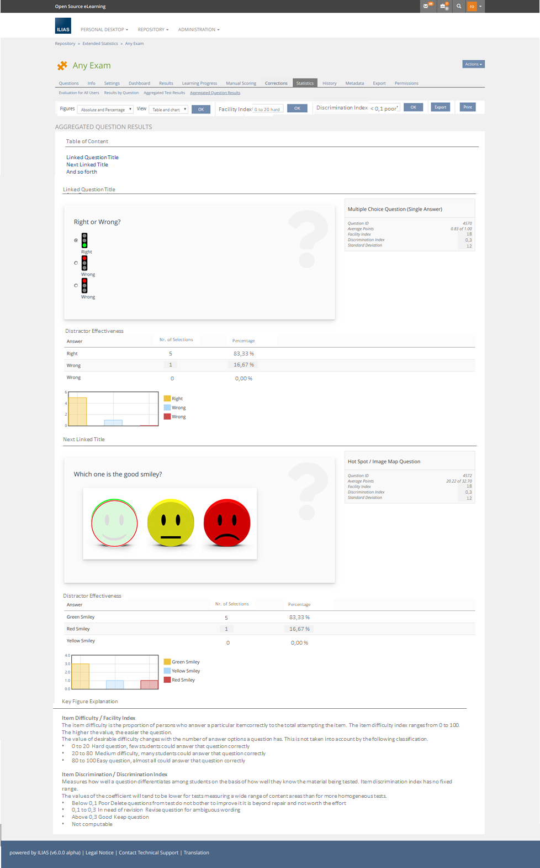Click the orange 'Right' legend swatch
540x868 pixels.
(167, 399)
